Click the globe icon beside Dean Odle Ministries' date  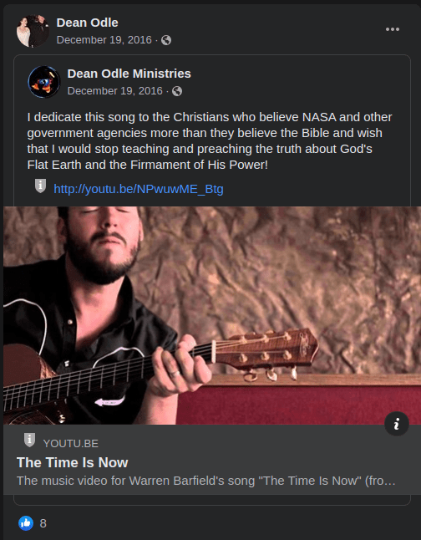point(177,91)
